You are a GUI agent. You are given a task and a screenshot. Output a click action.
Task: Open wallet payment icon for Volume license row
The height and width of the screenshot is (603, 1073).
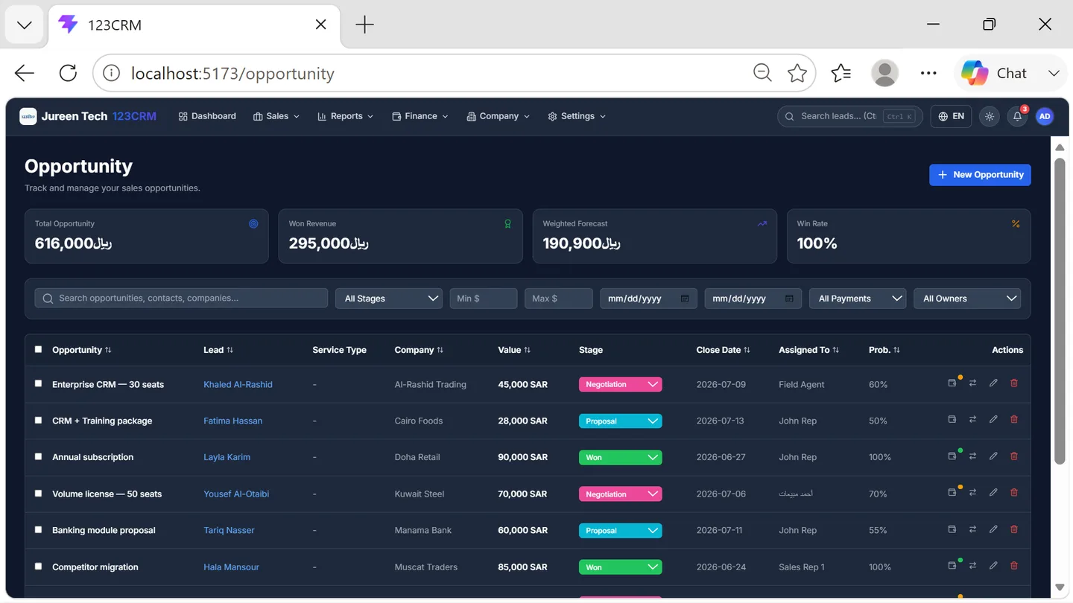coord(952,493)
